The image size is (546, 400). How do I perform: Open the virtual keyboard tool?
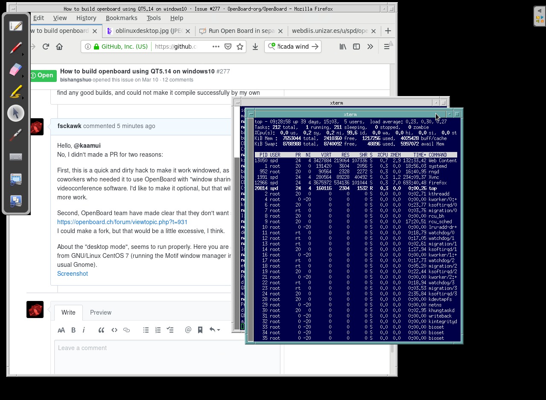[x=16, y=156]
